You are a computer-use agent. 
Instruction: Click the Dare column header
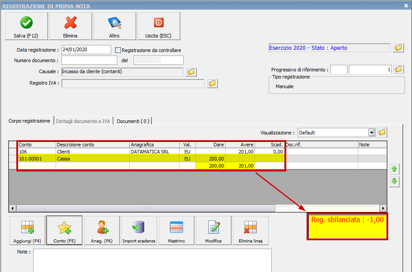click(x=210, y=145)
